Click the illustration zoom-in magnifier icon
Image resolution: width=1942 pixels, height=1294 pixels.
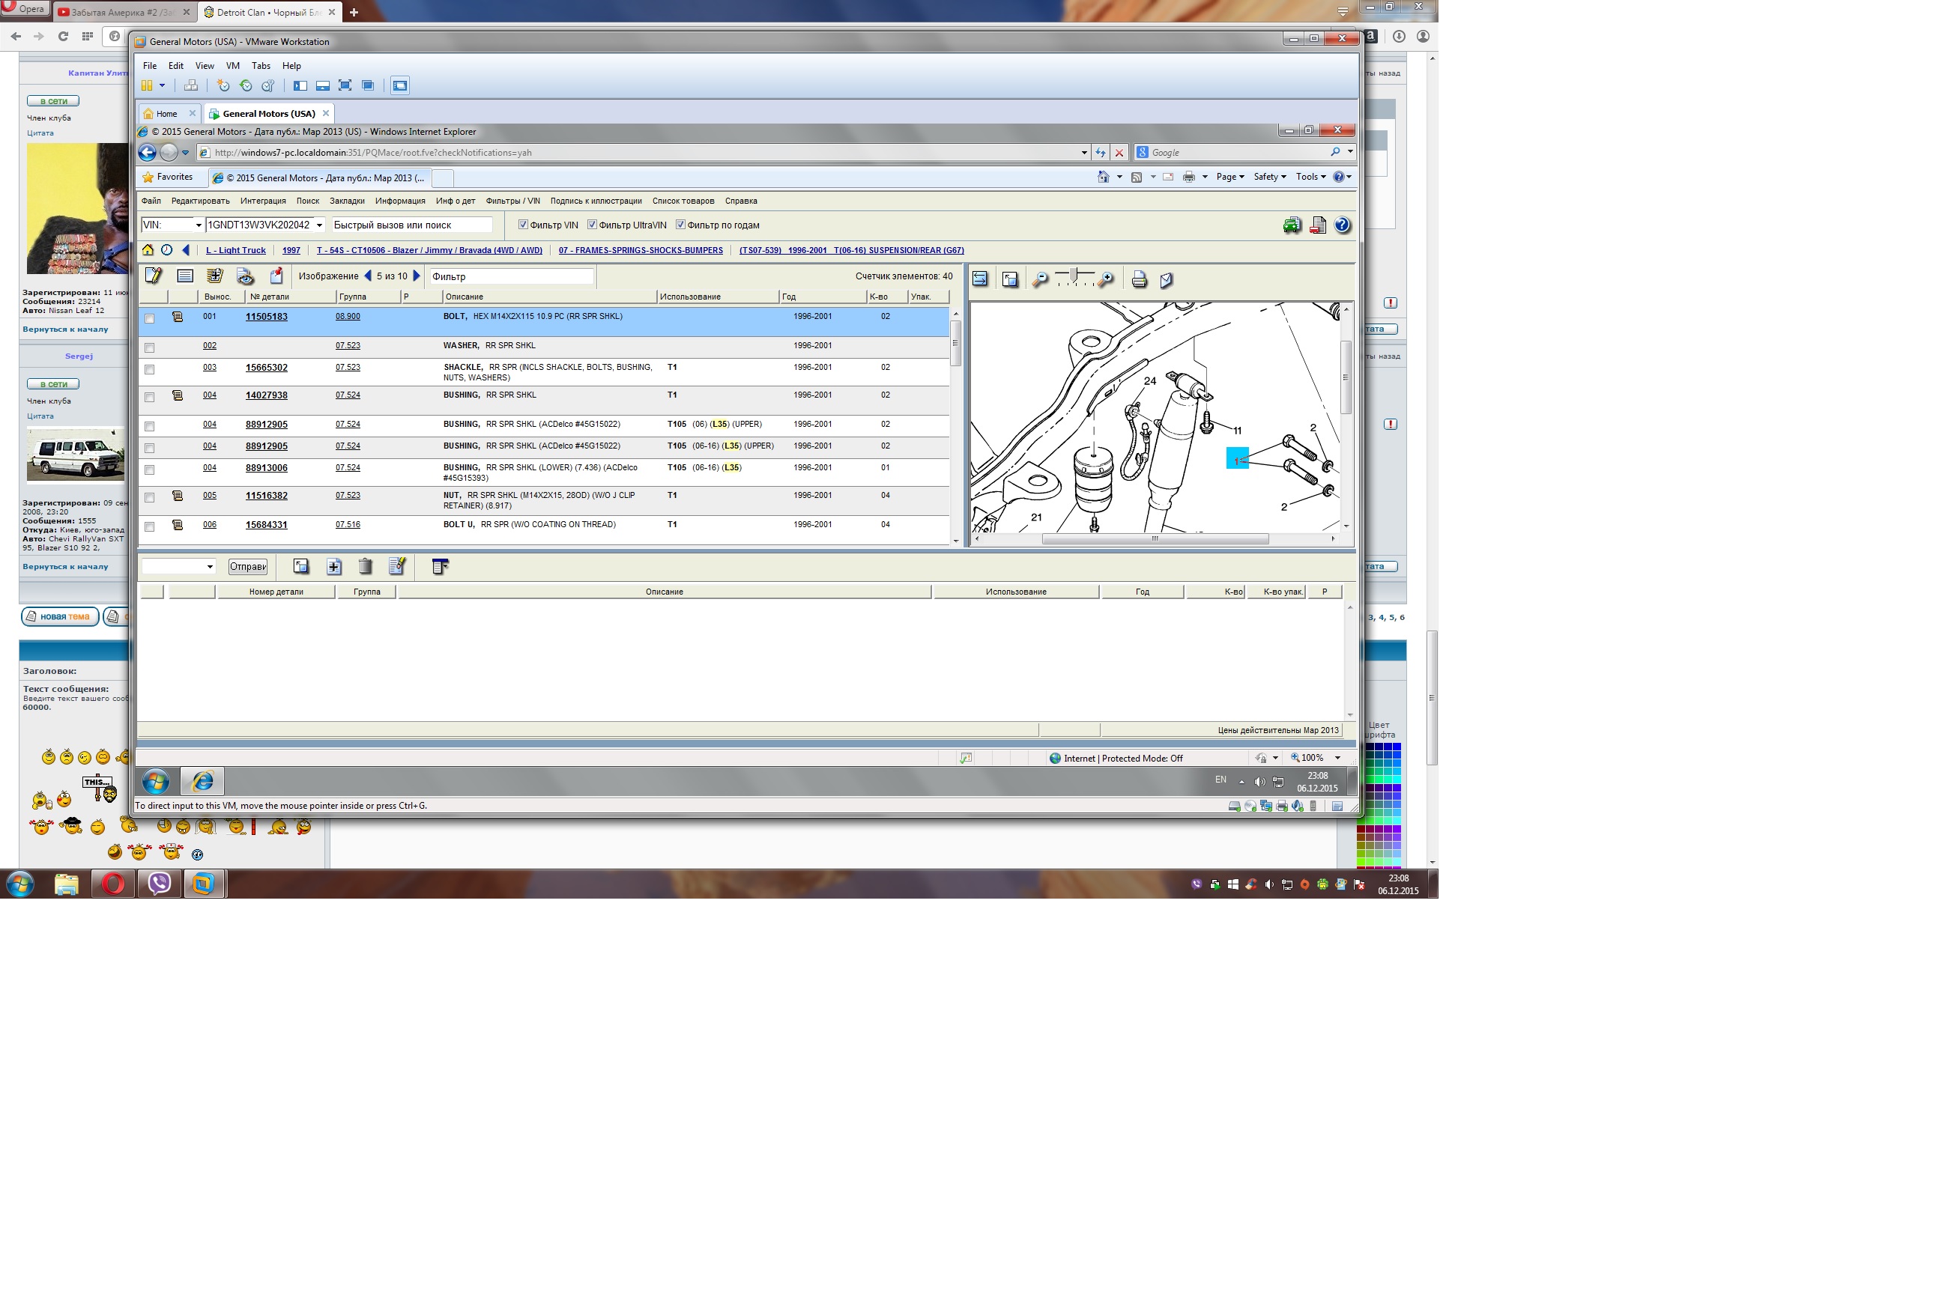1106,280
